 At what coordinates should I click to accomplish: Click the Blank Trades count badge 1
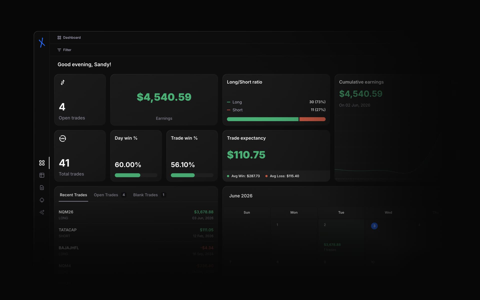click(163, 195)
